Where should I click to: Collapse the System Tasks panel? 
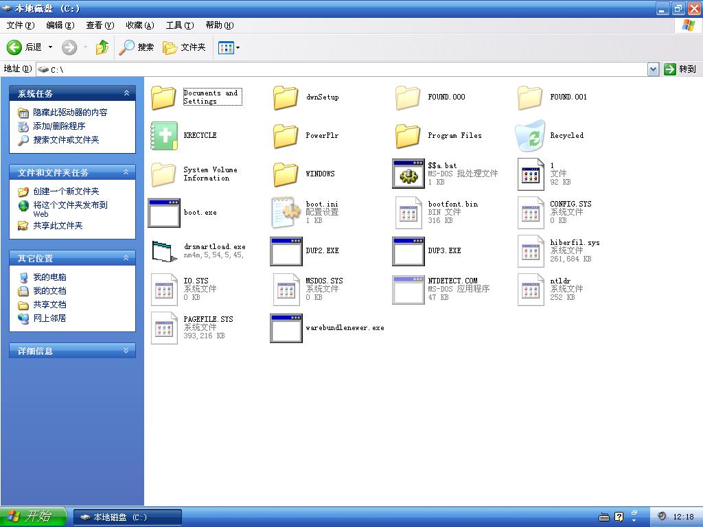pyautogui.click(x=126, y=93)
